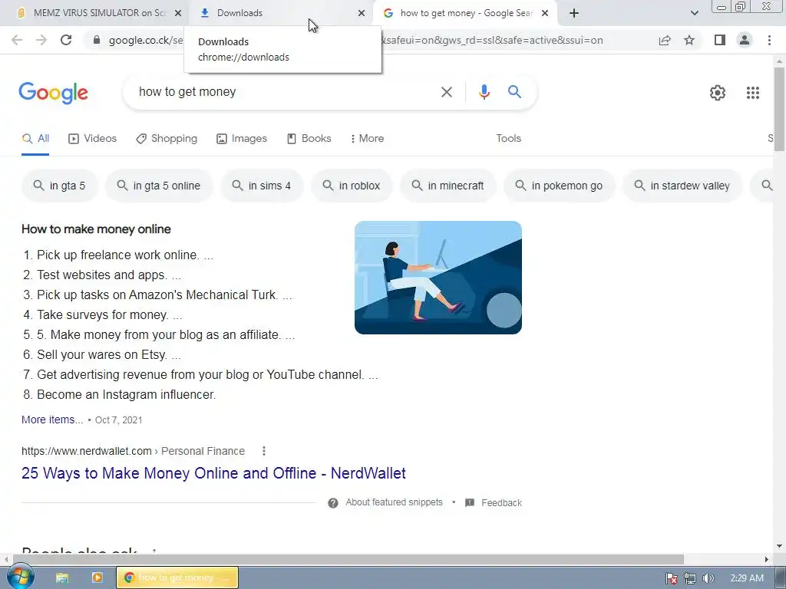Click the volume speaker tray icon

708,578
